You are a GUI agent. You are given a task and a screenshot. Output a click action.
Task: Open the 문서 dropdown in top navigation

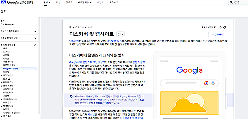click(x=47, y=3)
